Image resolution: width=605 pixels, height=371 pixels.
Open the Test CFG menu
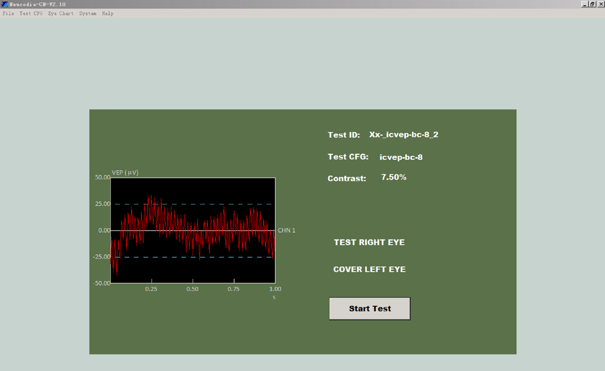tap(31, 14)
